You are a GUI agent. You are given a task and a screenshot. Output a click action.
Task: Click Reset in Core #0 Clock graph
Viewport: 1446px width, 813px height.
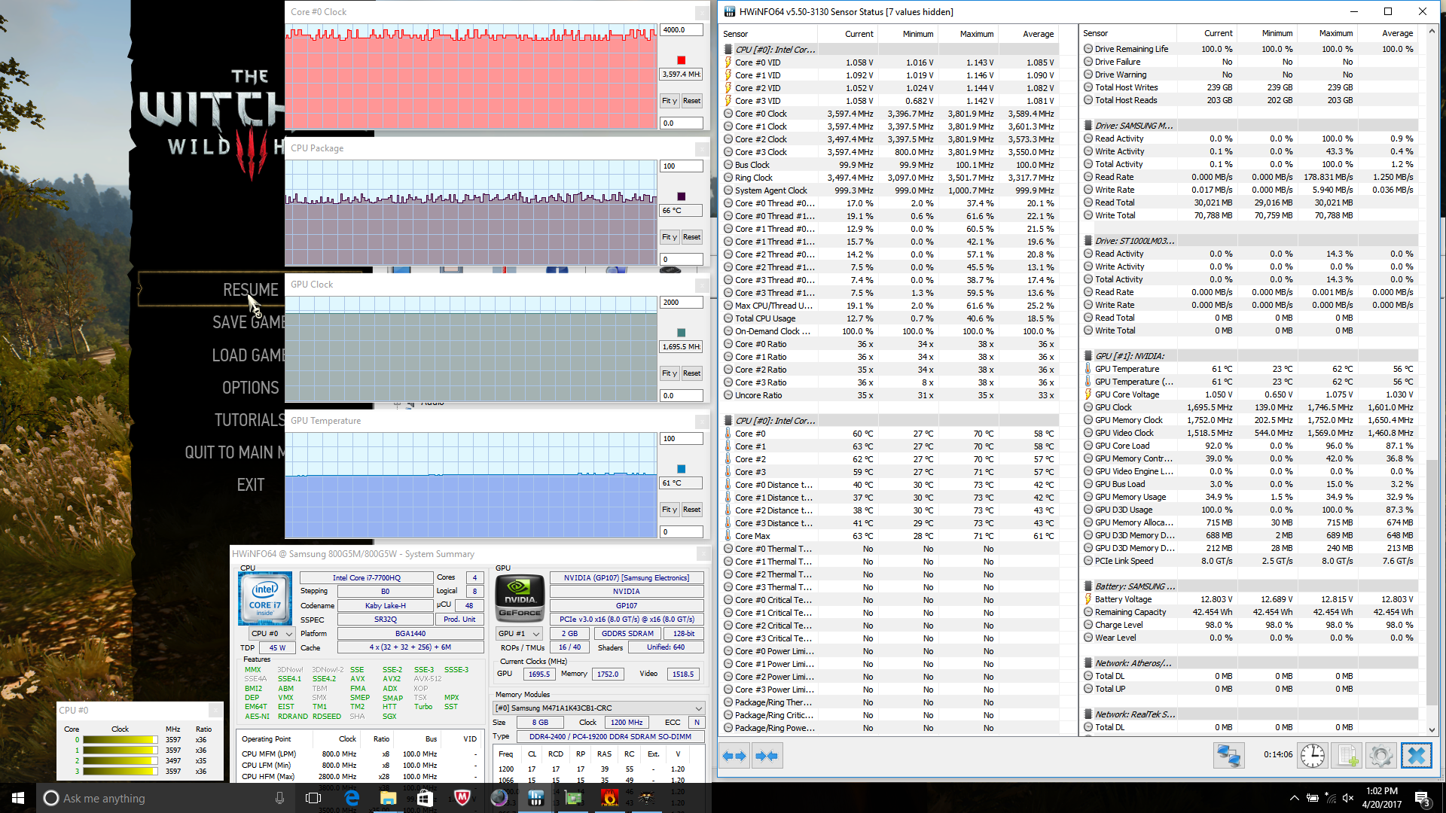(x=691, y=101)
